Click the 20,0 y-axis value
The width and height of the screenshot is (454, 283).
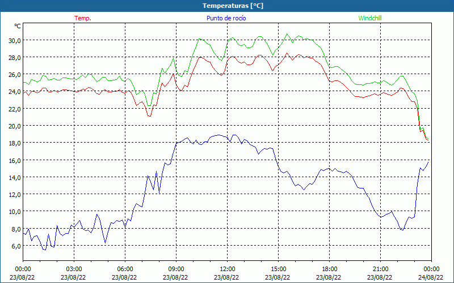click(15, 126)
